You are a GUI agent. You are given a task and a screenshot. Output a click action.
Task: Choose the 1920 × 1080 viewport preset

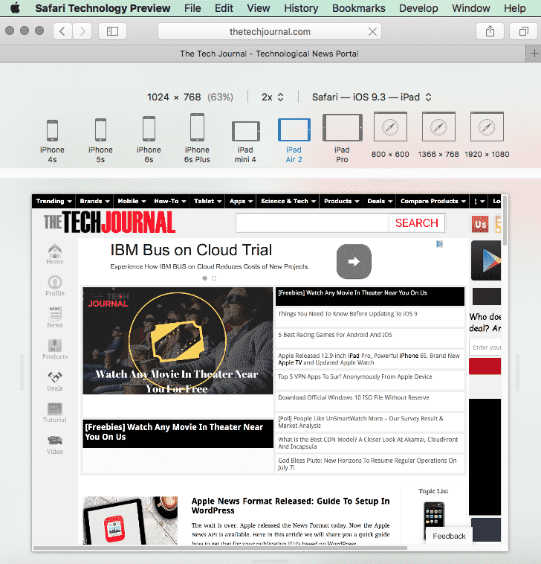[486, 128]
